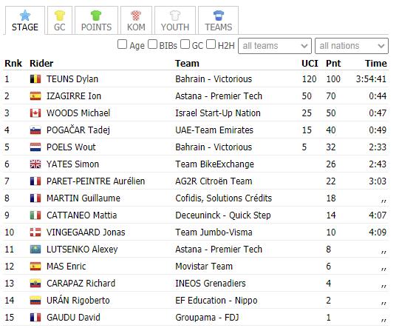The width and height of the screenshot is (399, 328).
Task: Click the yellow jersey GC icon
Action: pyautogui.click(x=60, y=16)
